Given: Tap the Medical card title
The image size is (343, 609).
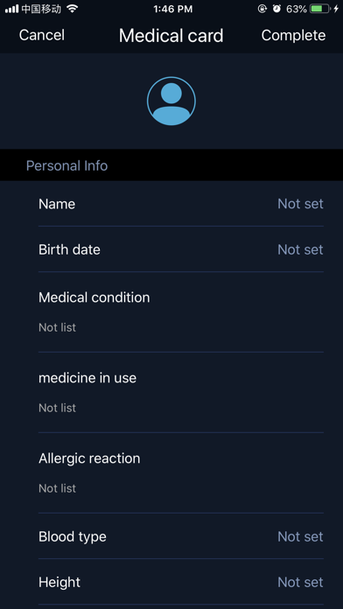Looking at the screenshot, I should click(171, 36).
